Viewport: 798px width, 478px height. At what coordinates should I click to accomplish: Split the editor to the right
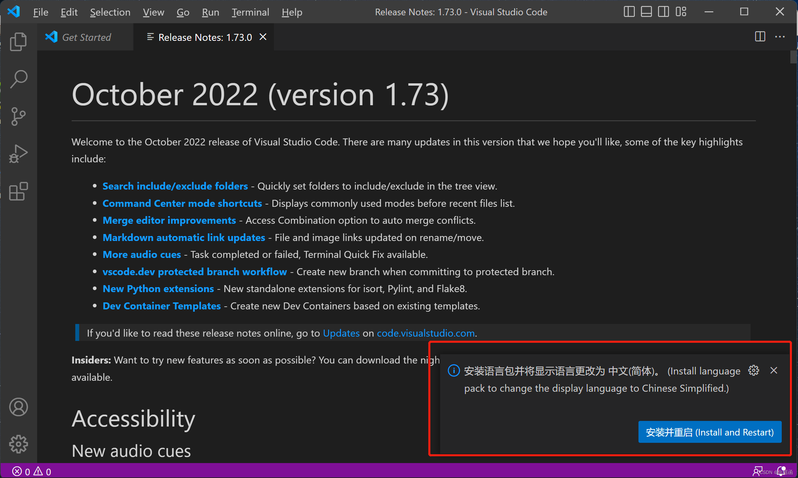pyautogui.click(x=760, y=37)
